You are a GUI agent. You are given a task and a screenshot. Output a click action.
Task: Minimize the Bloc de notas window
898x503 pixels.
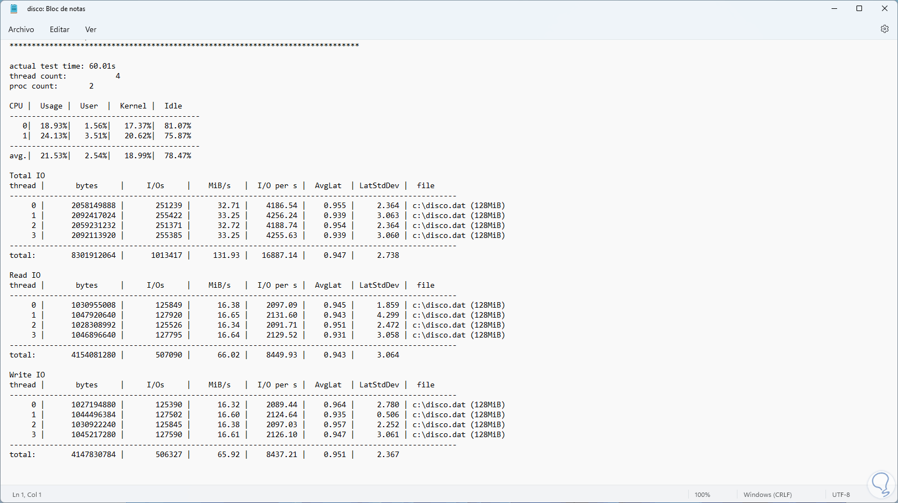click(x=834, y=9)
